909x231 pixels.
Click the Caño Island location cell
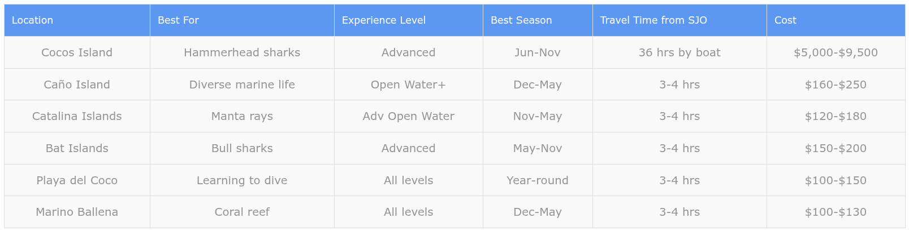click(77, 85)
